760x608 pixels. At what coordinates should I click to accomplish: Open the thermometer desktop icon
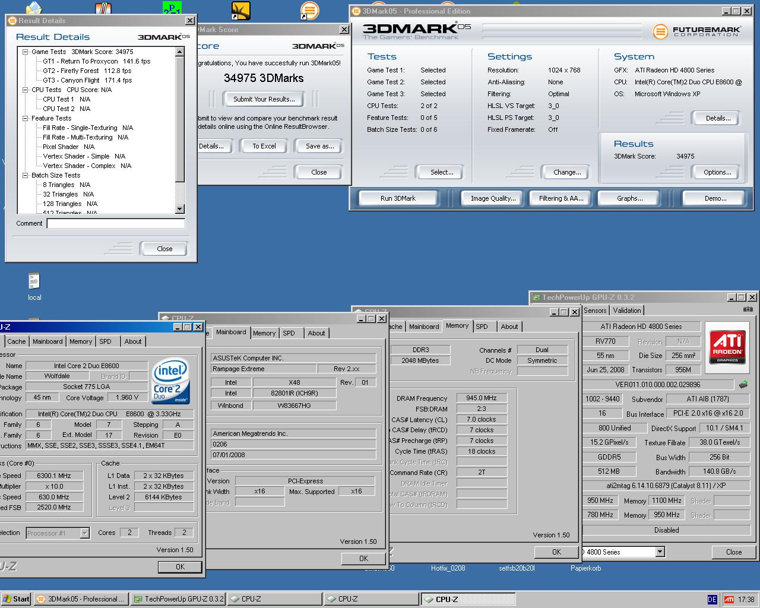[x=103, y=9]
